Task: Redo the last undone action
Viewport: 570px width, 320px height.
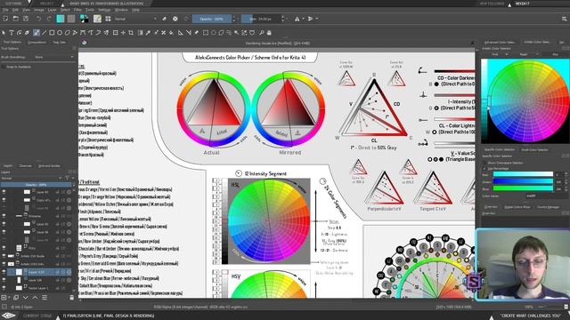Action: point(49,19)
